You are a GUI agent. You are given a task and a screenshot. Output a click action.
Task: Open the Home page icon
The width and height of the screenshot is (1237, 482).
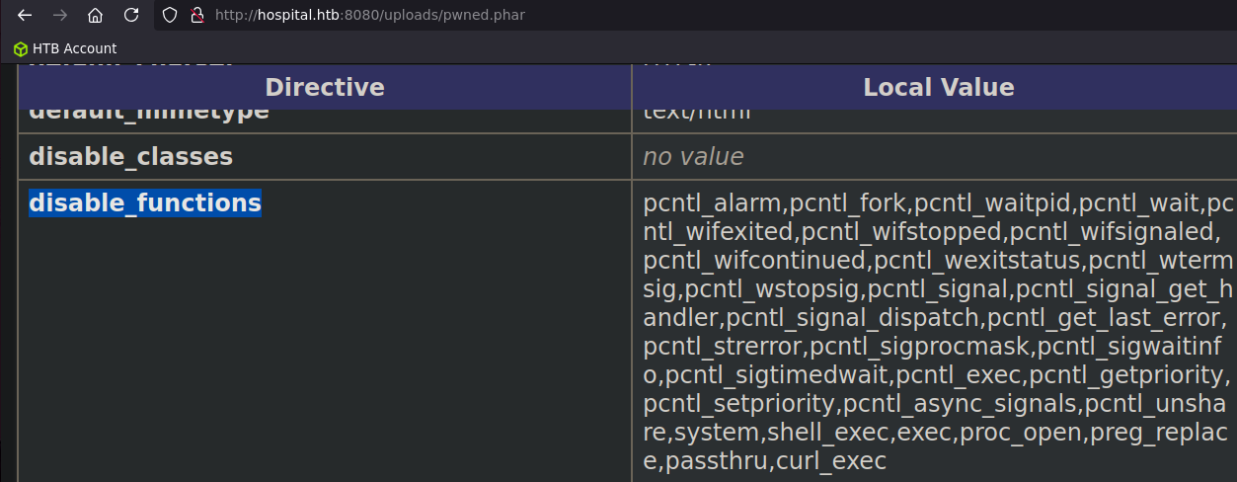click(95, 15)
